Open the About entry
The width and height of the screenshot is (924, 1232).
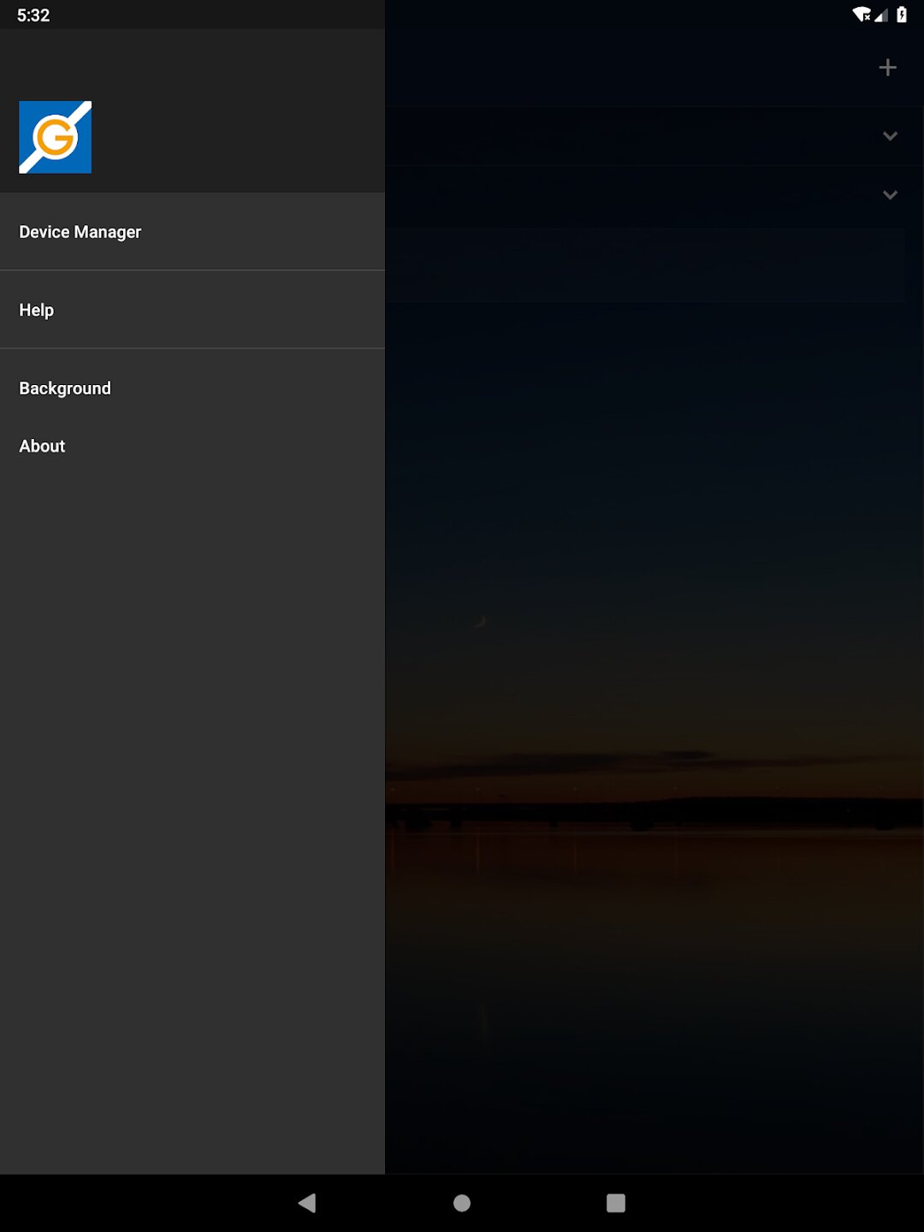click(x=192, y=447)
